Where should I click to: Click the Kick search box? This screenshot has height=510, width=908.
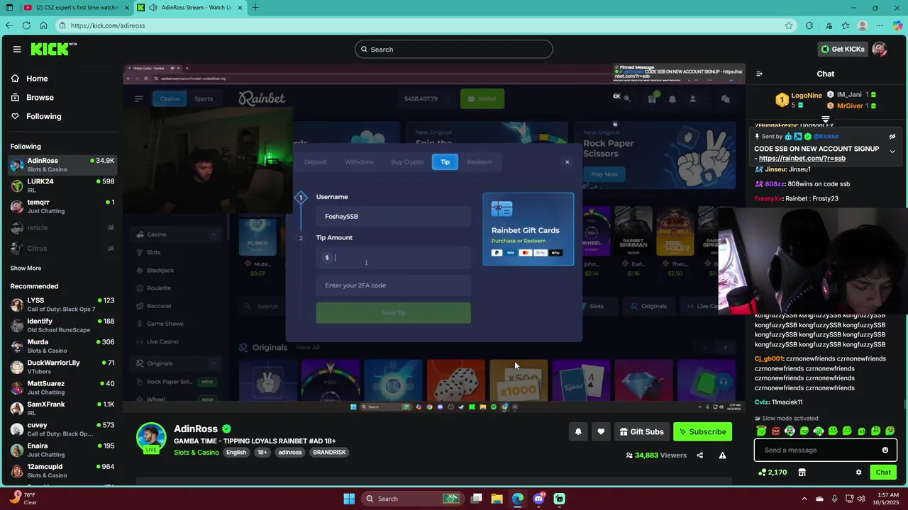(454, 50)
